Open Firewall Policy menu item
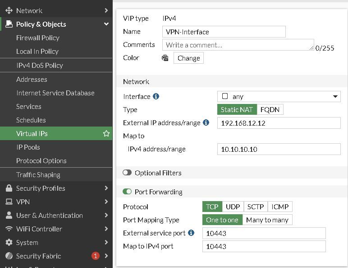This screenshot has width=348, height=268. 38,38
